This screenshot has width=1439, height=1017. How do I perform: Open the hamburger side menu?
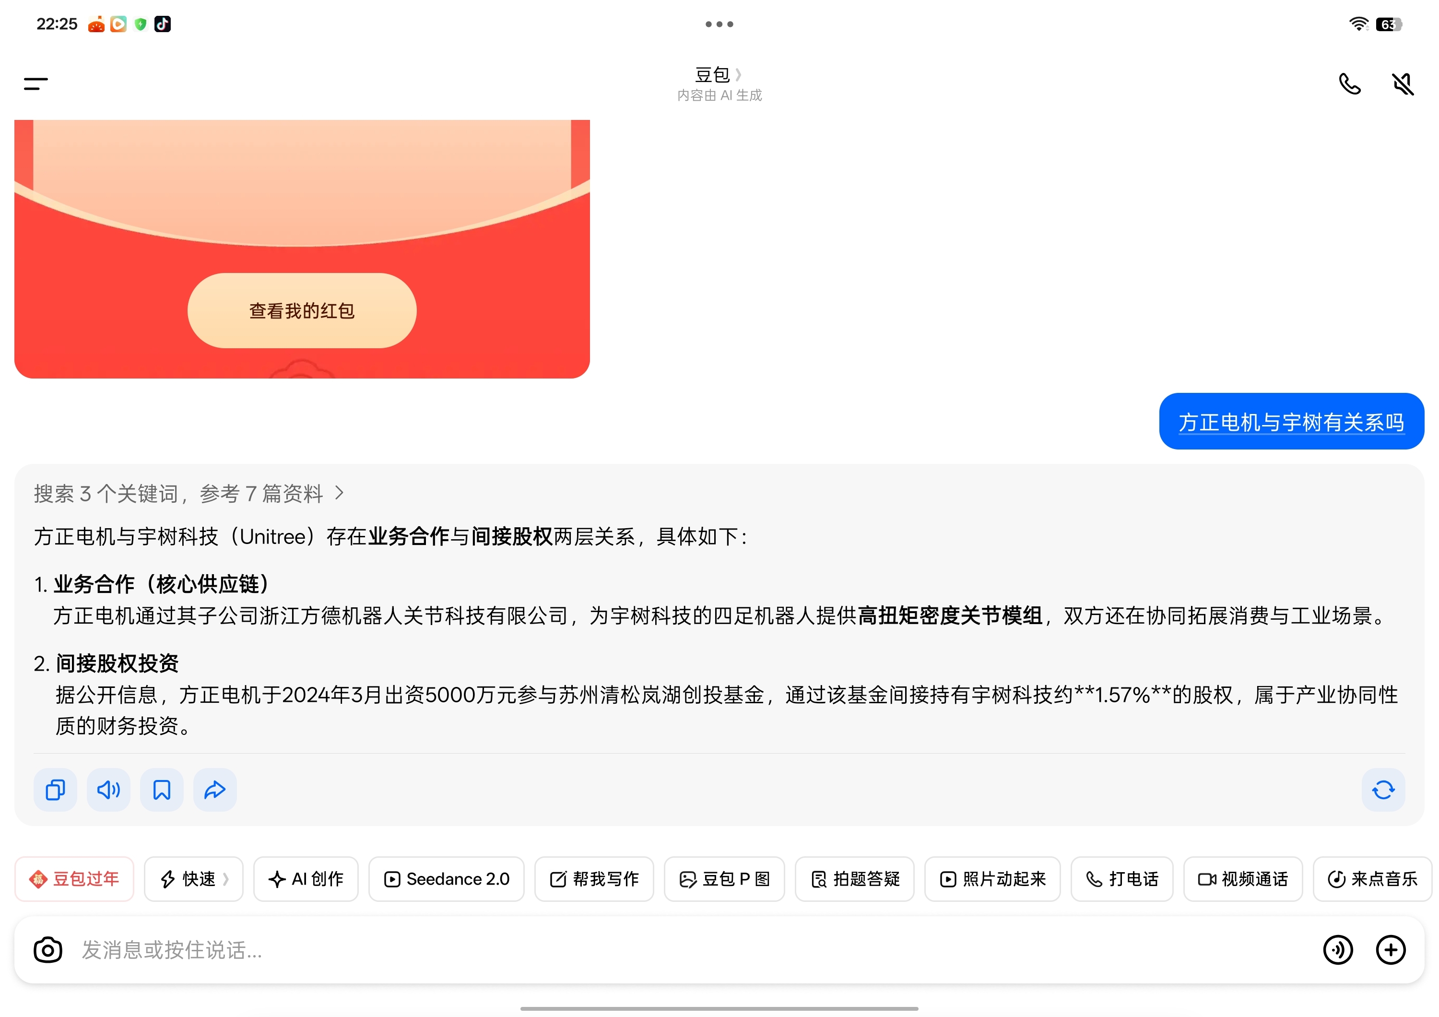[35, 83]
